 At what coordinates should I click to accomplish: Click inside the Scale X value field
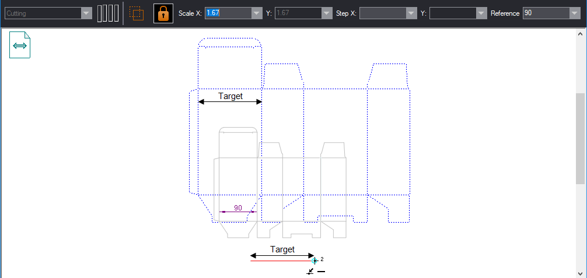228,13
